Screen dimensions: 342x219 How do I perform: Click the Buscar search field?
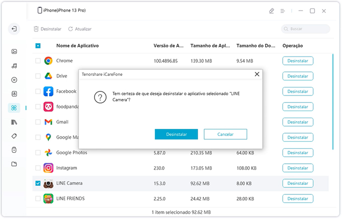pos(306,29)
